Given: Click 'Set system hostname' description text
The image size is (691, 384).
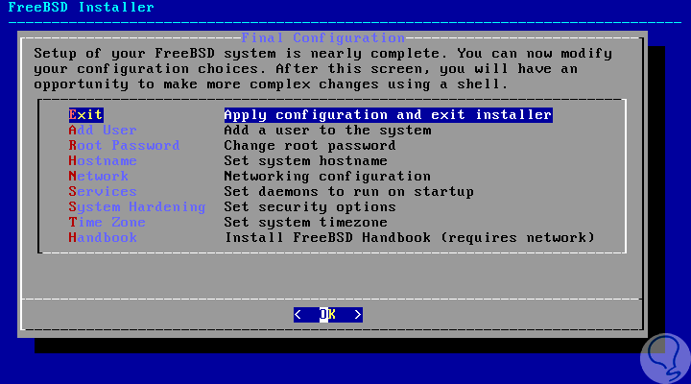Looking at the screenshot, I should 306,161.
